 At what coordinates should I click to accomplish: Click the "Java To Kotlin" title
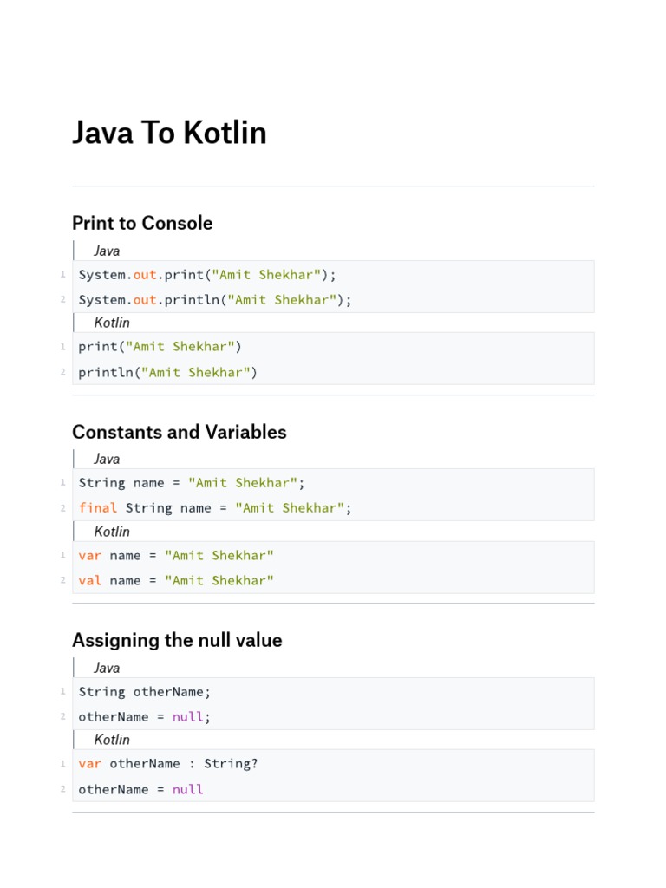(169, 134)
